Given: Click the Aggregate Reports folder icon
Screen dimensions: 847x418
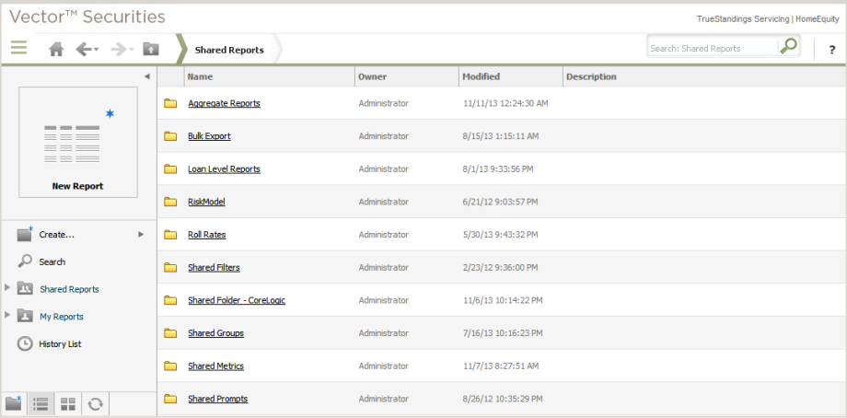Looking at the screenshot, I should 170,103.
